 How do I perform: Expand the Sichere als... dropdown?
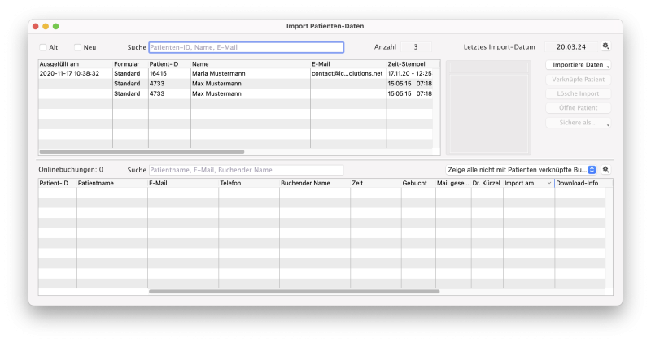(x=578, y=124)
